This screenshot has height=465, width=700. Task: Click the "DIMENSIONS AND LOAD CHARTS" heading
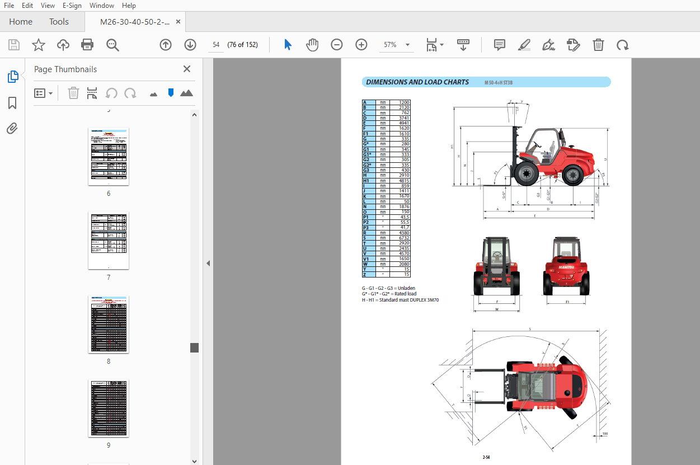coord(417,82)
